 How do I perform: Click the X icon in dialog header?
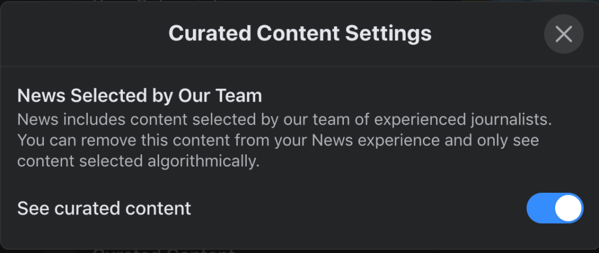point(563,34)
